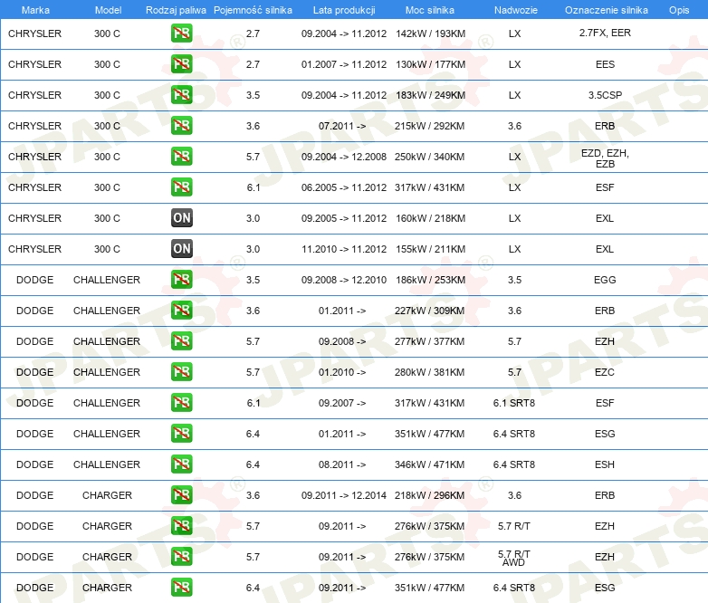Click the Opis column header

click(678, 9)
